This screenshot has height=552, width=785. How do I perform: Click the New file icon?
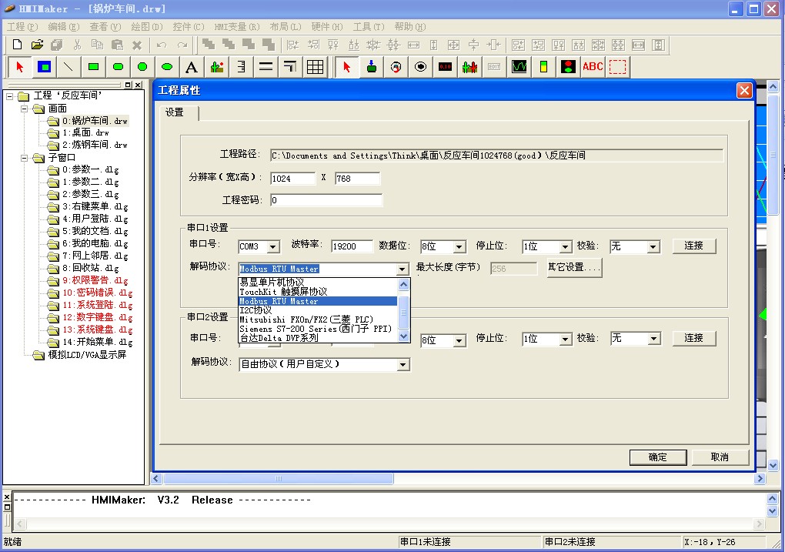click(x=17, y=45)
